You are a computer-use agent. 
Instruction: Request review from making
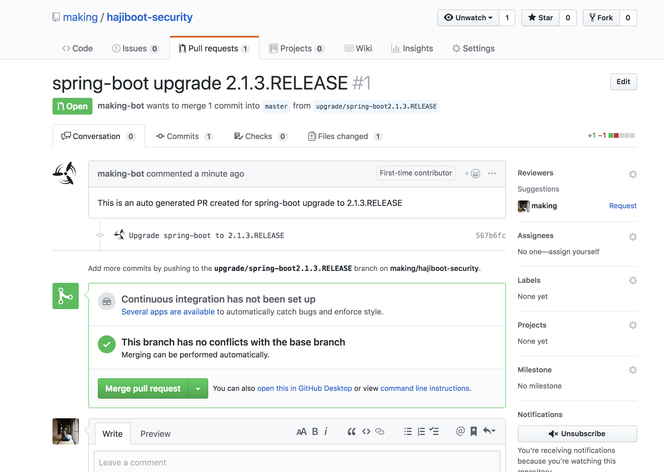click(623, 206)
